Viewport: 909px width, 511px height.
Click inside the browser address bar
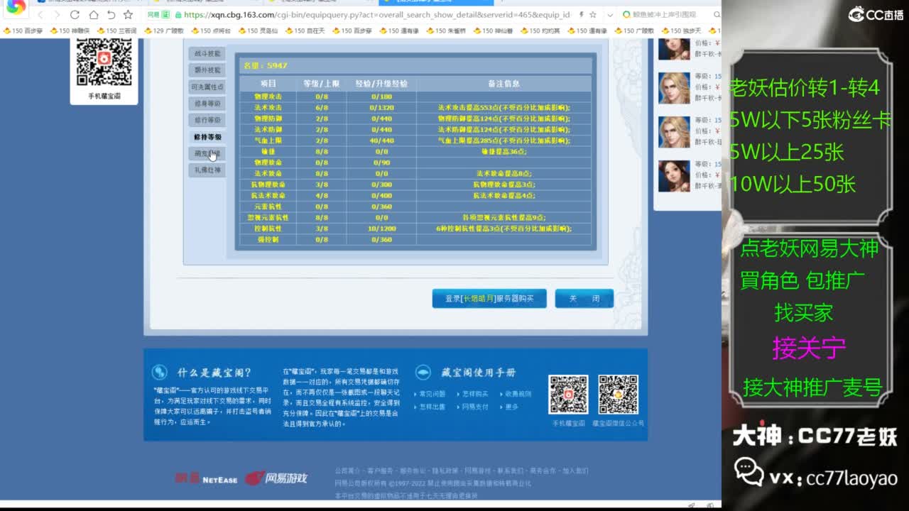pos(355,14)
